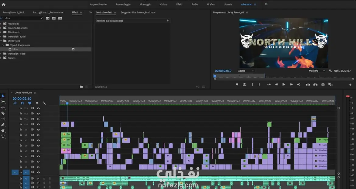This screenshot has height=189, width=356.
Task: Open the Effetti panel menu
Action: (x=81, y=12)
